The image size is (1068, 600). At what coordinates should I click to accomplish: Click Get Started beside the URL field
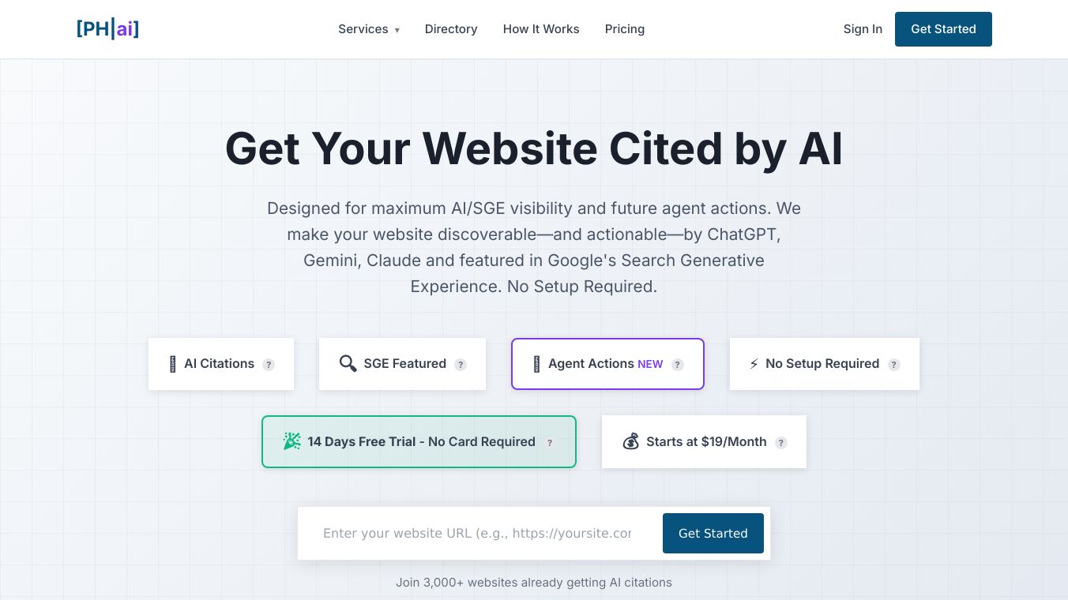[713, 533]
